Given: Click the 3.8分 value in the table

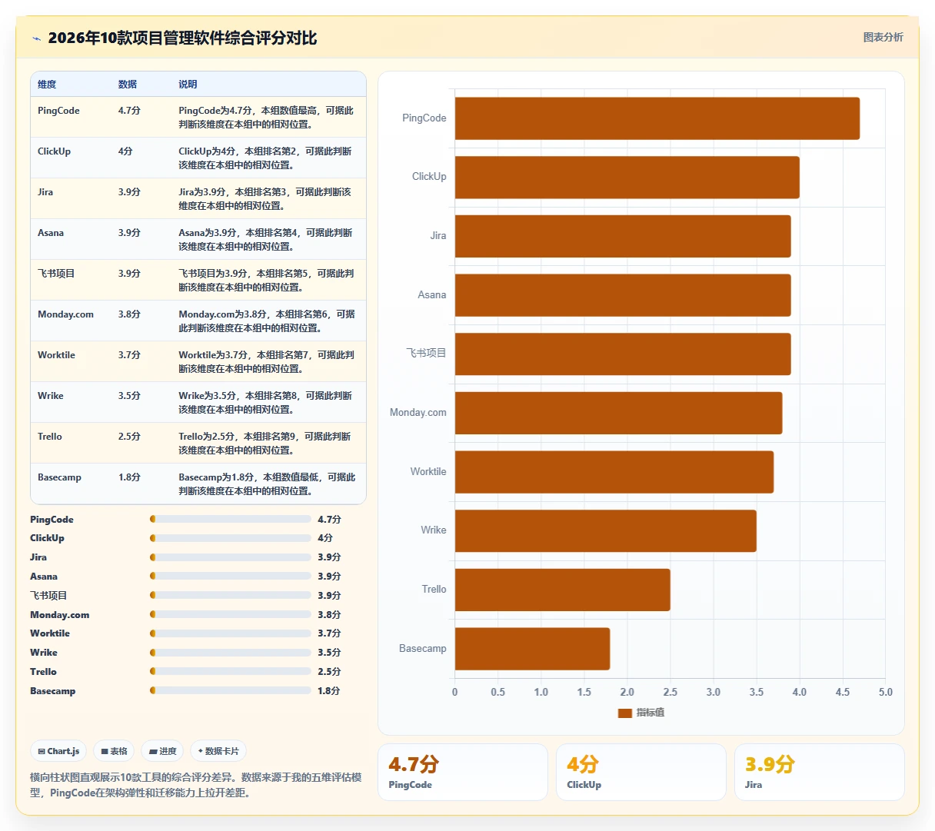Looking at the screenshot, I should 129,314.
